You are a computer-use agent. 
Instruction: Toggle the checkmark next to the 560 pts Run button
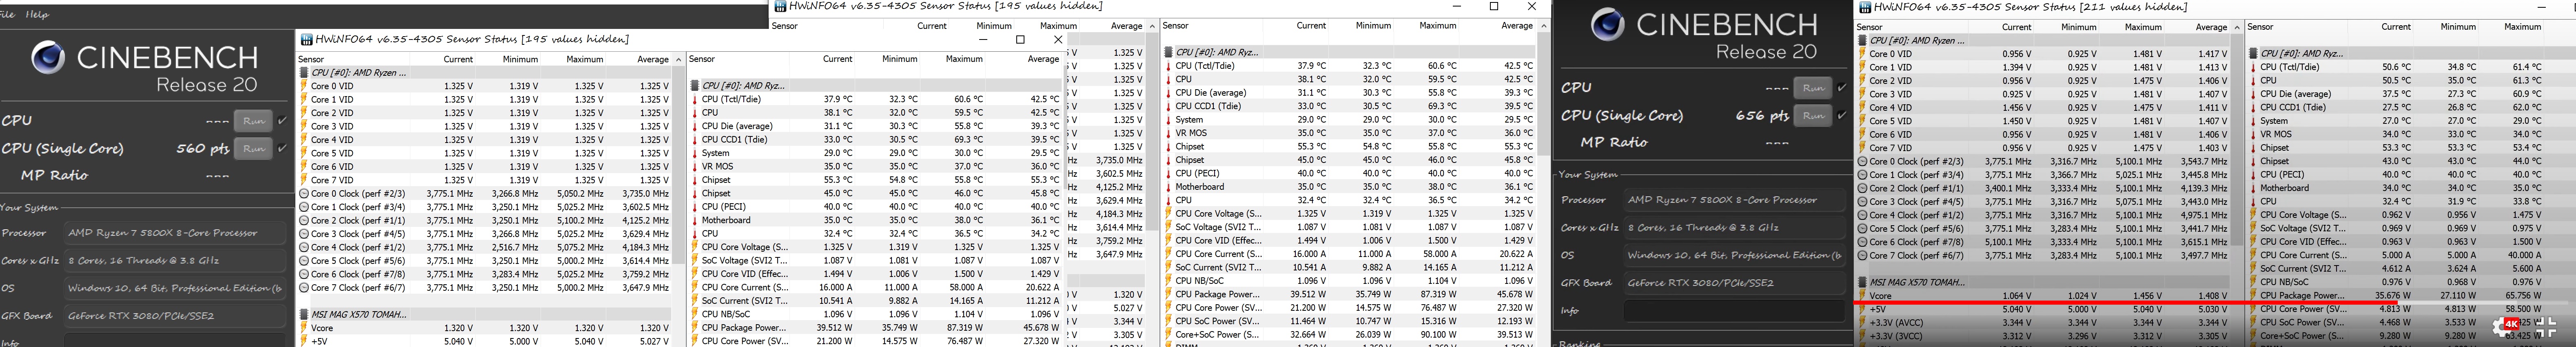[283, 149]
